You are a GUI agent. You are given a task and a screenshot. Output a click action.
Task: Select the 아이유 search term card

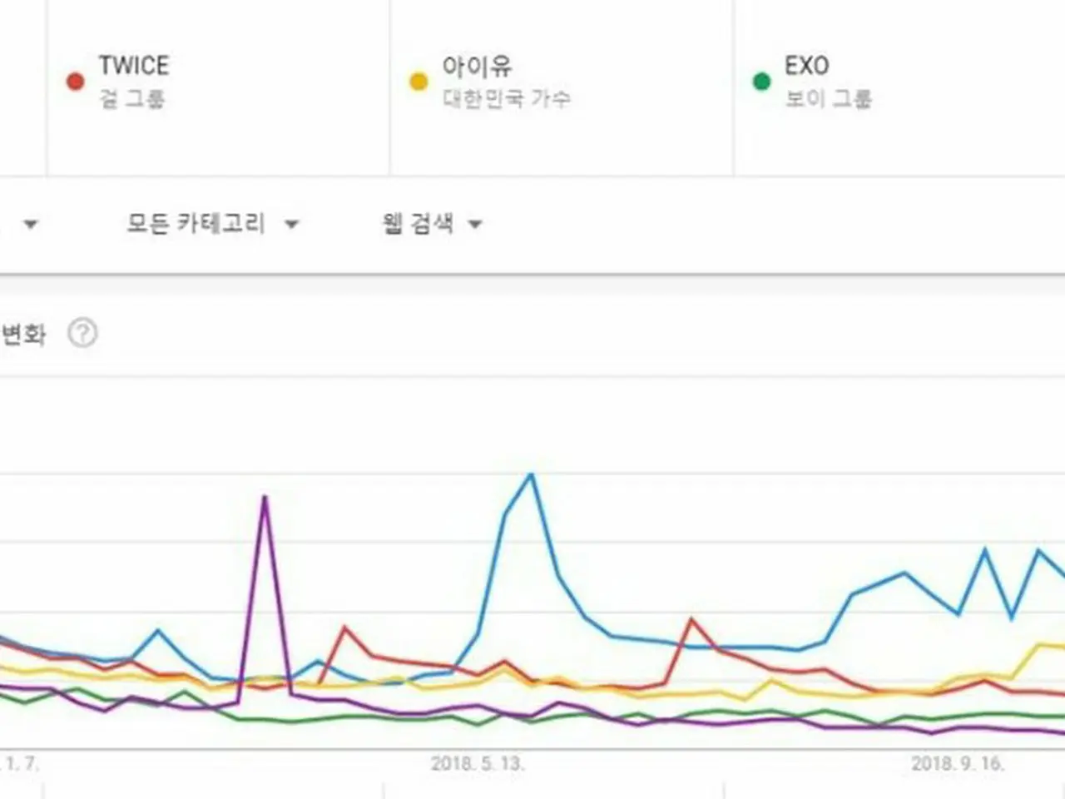(x=562, y=87)
